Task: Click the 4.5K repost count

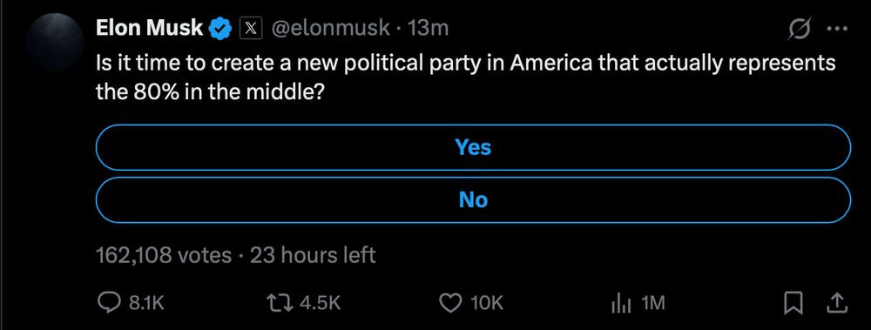Action: (x=320, y=303)
